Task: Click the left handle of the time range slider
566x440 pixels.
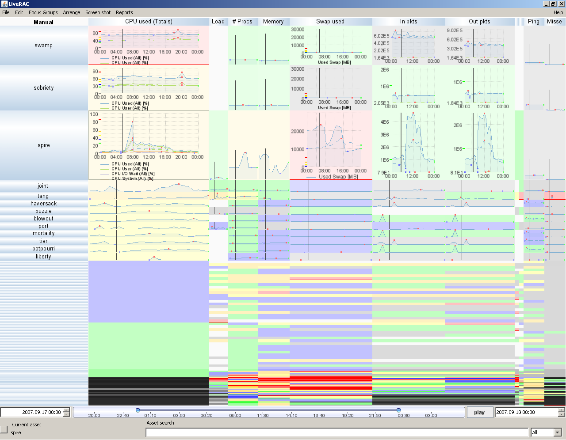Action: pos(138,410)
